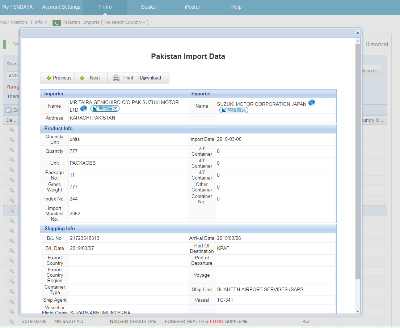Open the Help menu
Screen dimensions: 400x328
point(236,7)
